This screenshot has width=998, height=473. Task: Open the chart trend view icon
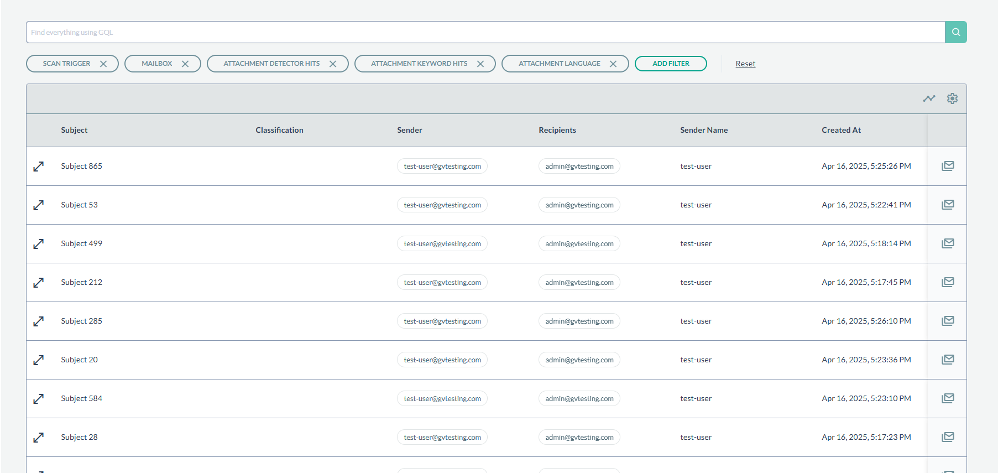pos(929,98)
